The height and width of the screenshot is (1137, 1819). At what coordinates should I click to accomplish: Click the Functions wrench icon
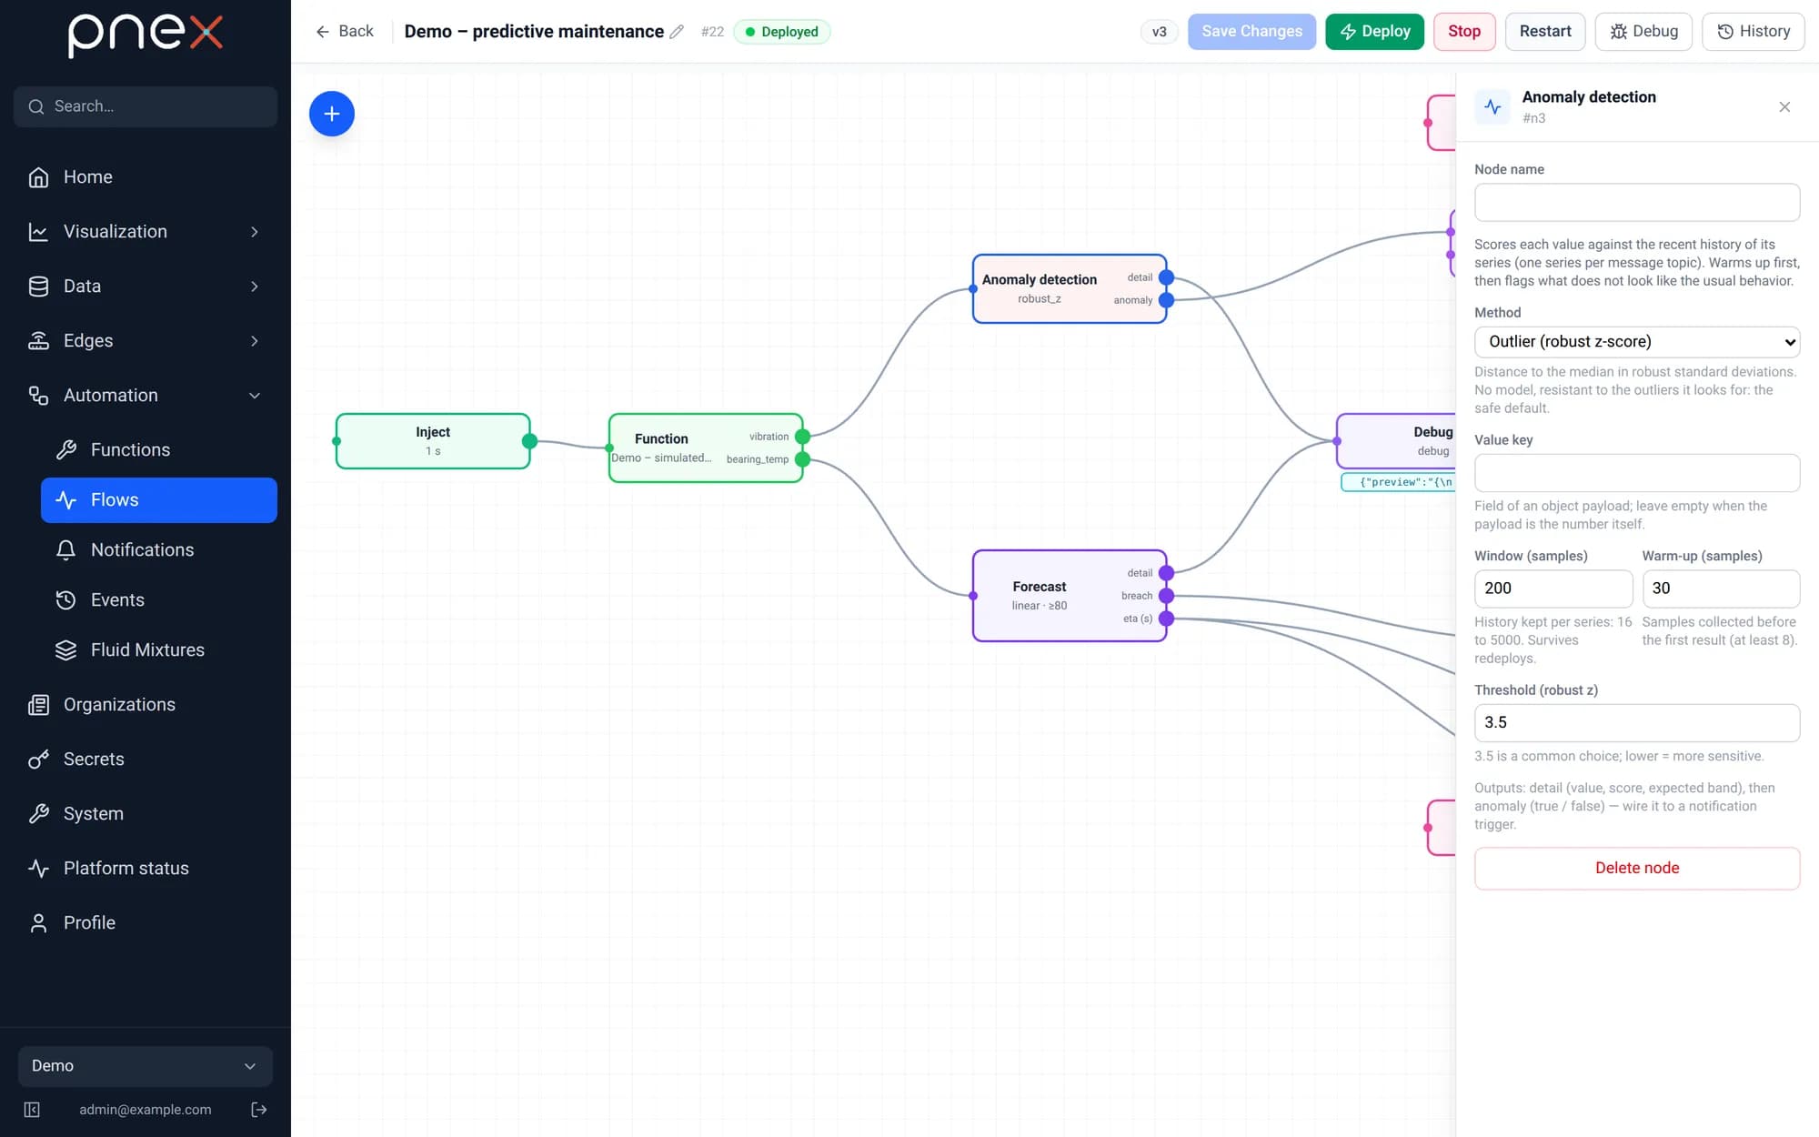click(65, 450)
